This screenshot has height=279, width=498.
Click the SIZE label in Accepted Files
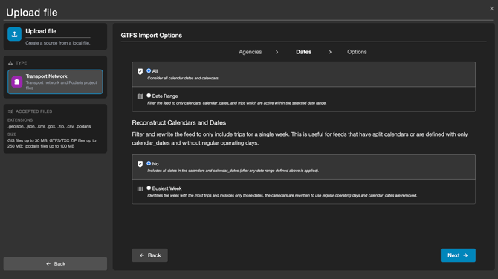coord(12,134)
